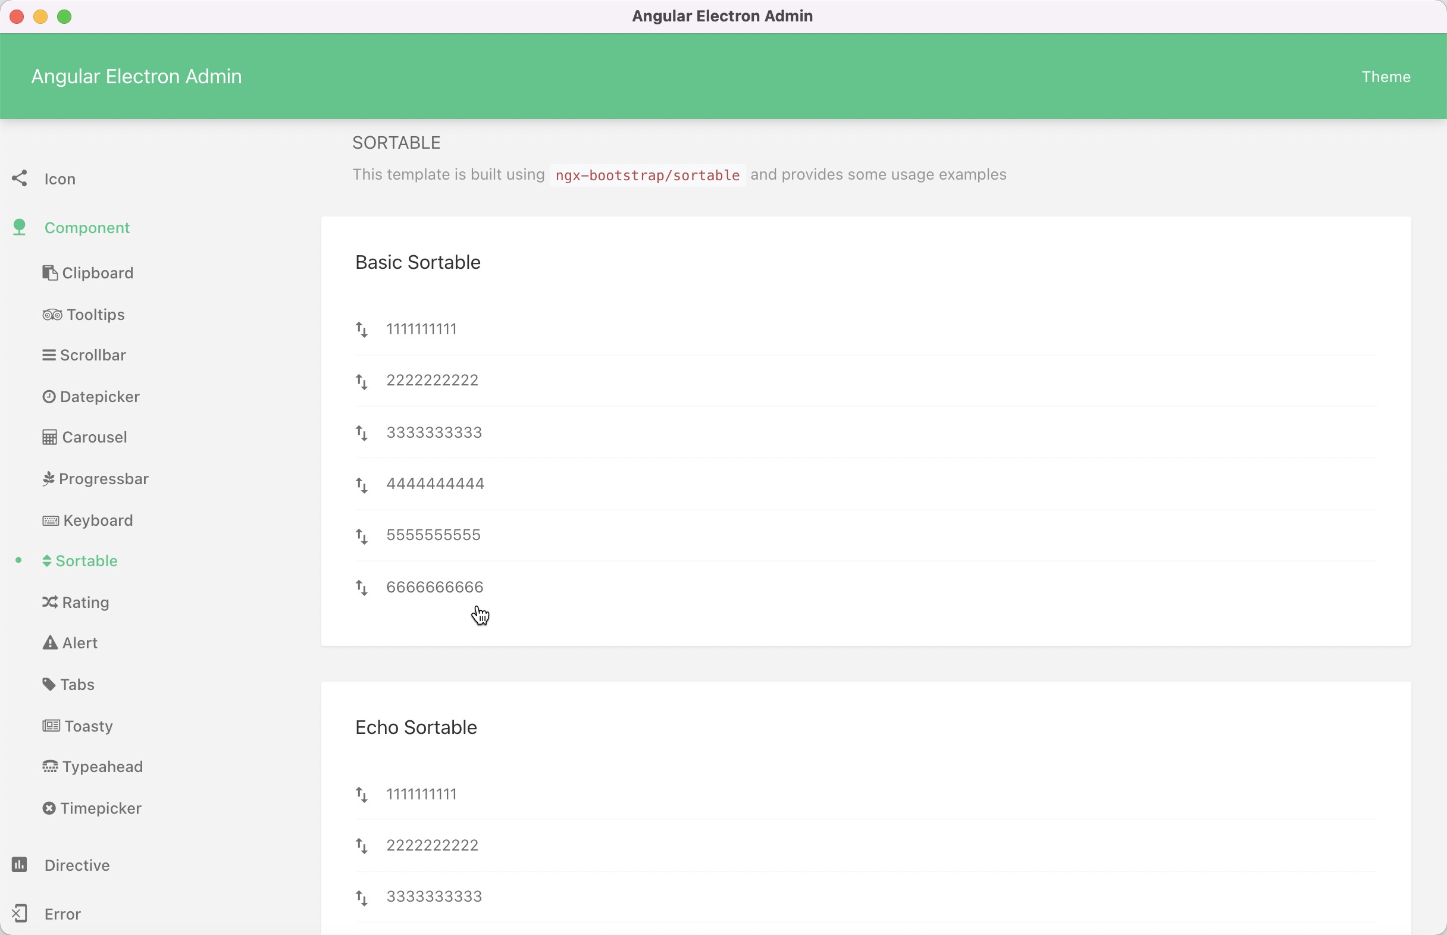1447x935 pixels.
Task: Click the Carousel icon in sidebar
Action: click(x=49, y=437)
